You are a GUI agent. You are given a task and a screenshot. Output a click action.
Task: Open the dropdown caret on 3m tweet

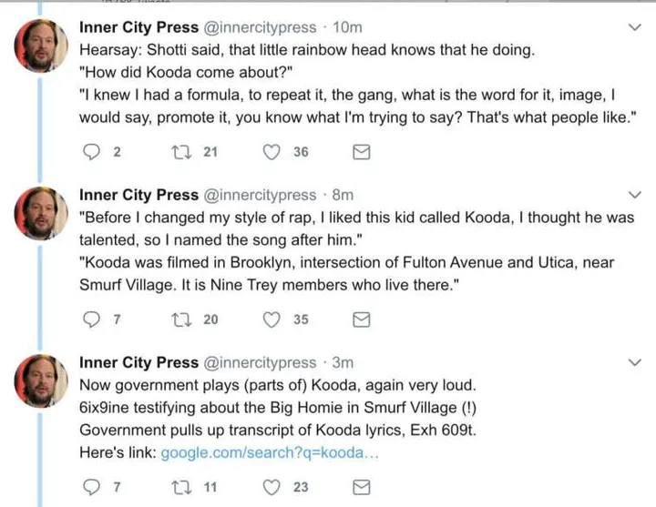pos(636,362)
